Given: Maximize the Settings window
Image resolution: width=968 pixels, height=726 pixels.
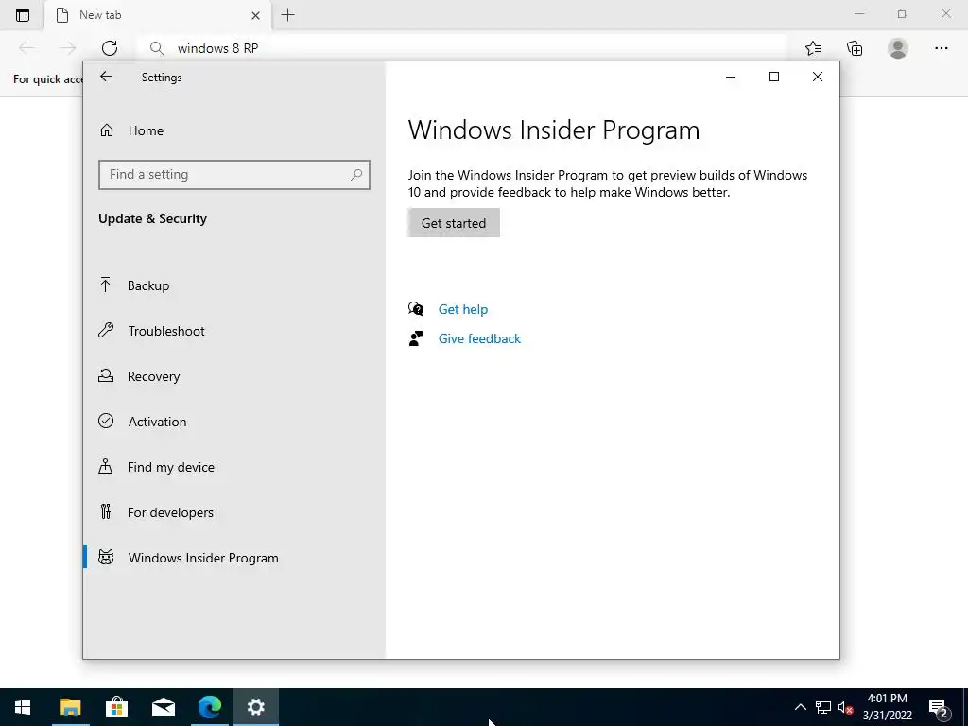Looking at the screenshot, I should coord(774,77).
